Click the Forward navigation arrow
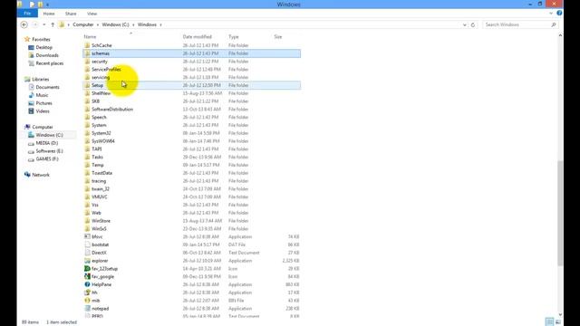580x326 pixels. click(x=35, y=24)
